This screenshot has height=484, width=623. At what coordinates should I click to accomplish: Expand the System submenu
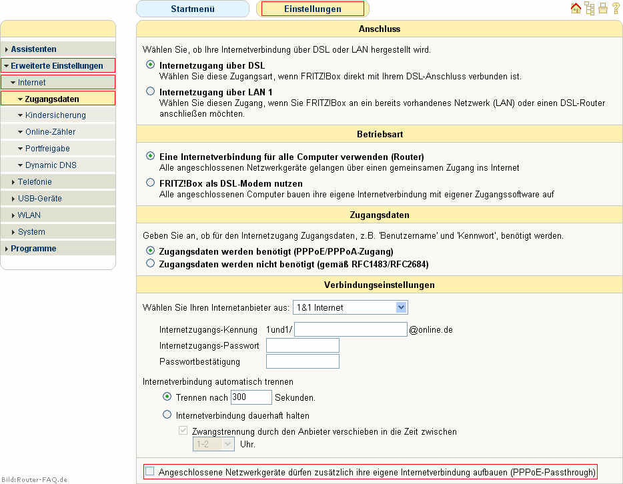pyautogui.click(x=58, y=232)
